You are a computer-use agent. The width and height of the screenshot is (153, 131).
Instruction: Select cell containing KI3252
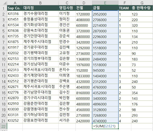15,121
